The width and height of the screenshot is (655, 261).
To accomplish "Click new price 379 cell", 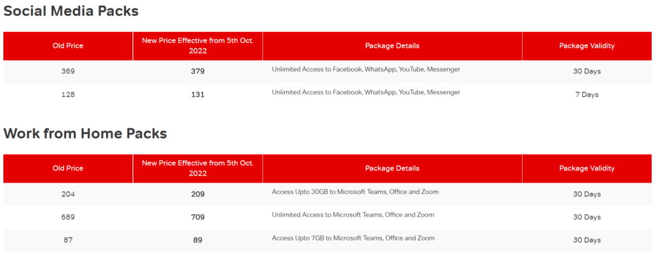I will [x=198, y=71].
